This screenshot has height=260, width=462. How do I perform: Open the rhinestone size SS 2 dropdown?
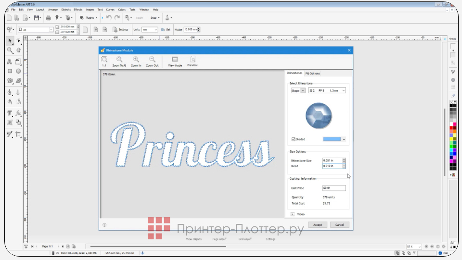pyautogui.click(x=327, y=90)
